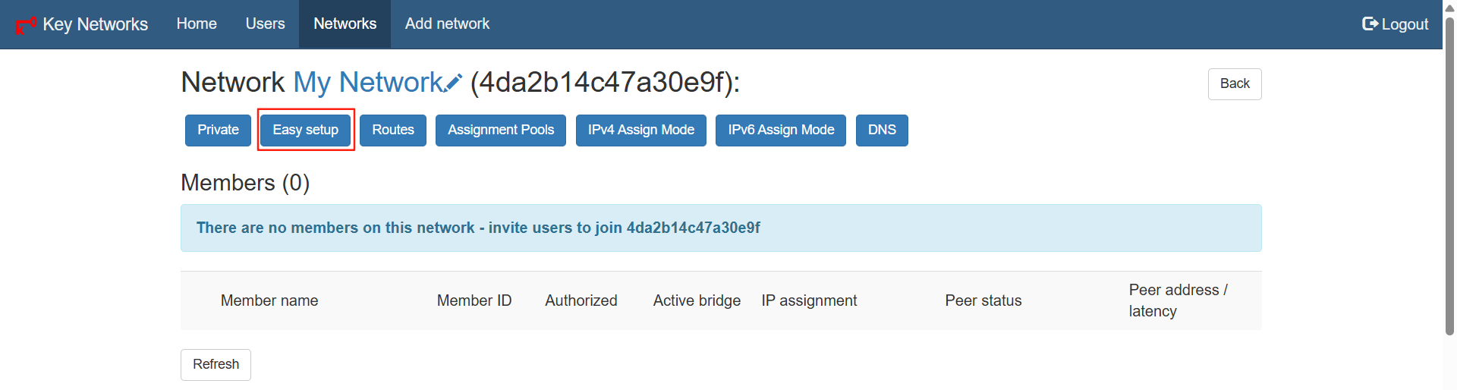Select IPv4 Assign Mode
Viewport: 1457px width, 390px height.
coord(640,130)
